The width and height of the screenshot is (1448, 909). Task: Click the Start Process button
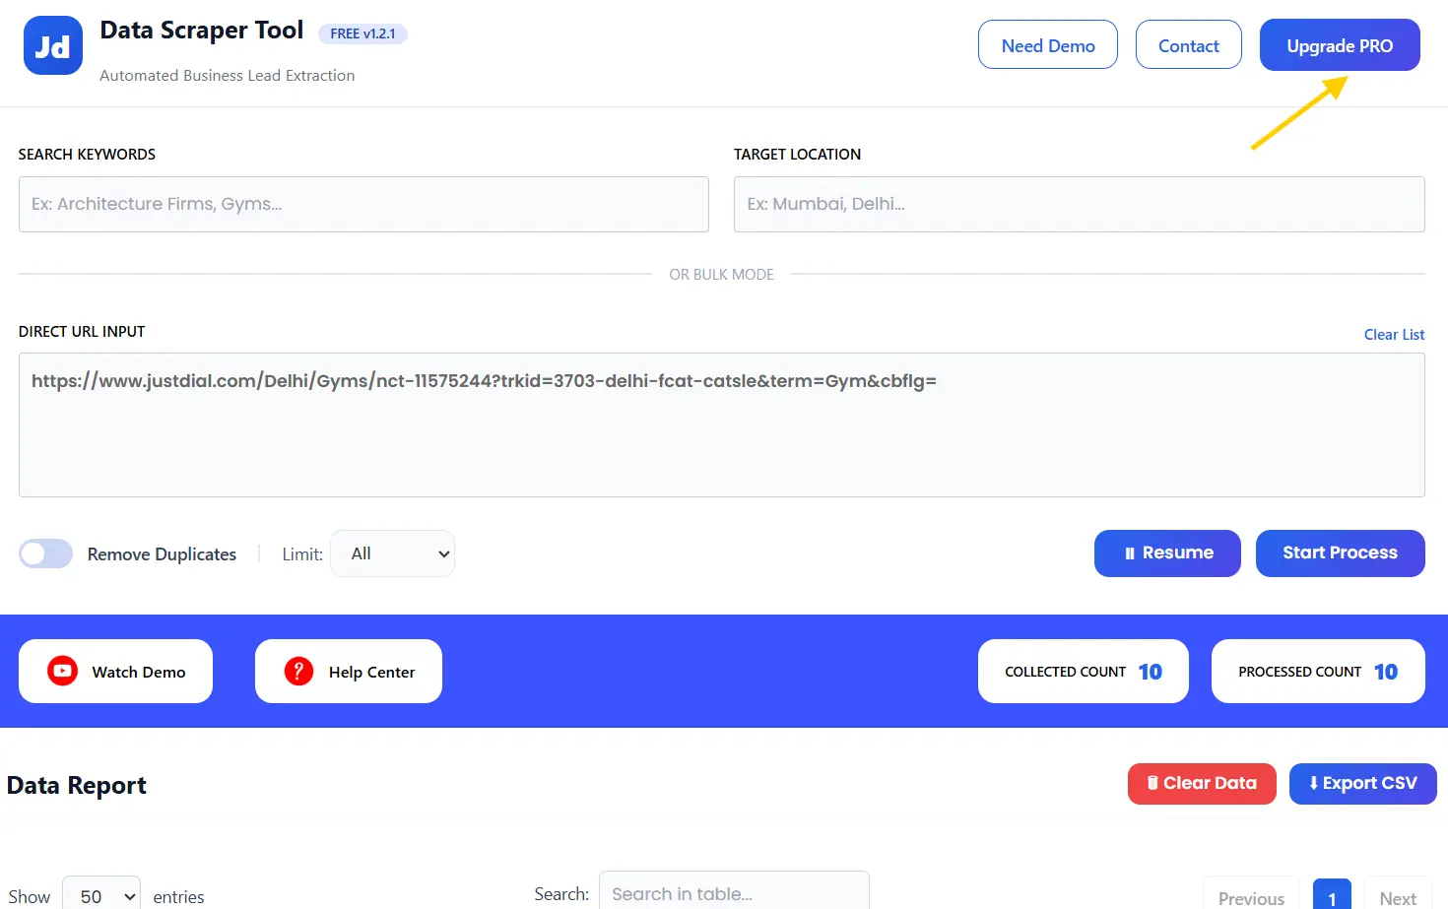click(x=1340, y=553)
